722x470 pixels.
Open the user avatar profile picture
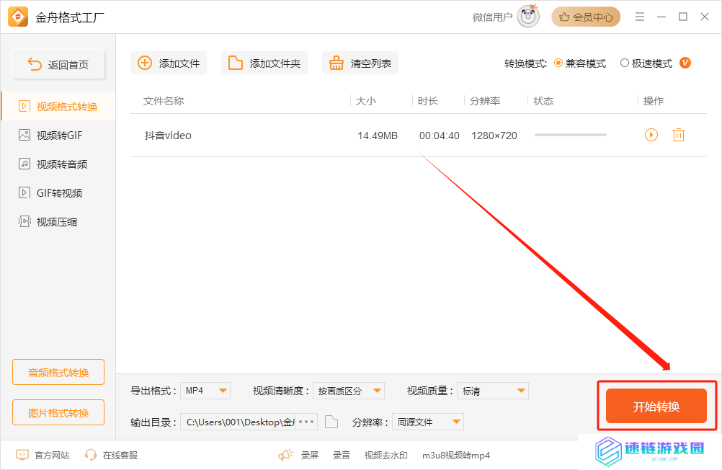point(528,17)
